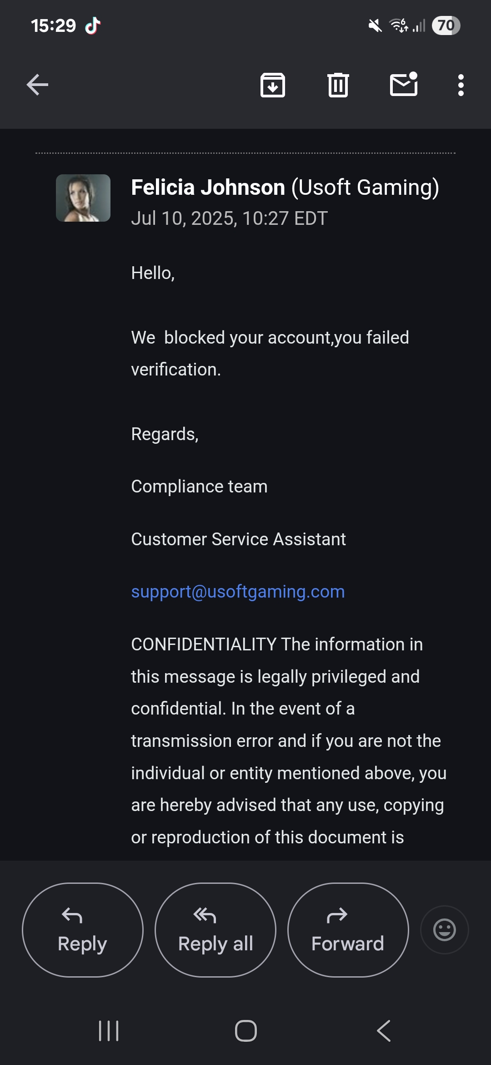Tap the Reply all button
This screenshot has width=491, height=1065.
pyautogui.click(x=215, y=930)
